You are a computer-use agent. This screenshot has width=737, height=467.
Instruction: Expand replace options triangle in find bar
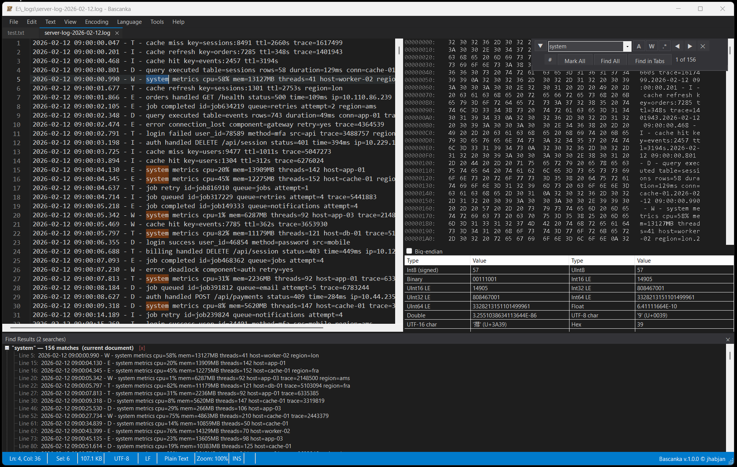pos(540,46)
